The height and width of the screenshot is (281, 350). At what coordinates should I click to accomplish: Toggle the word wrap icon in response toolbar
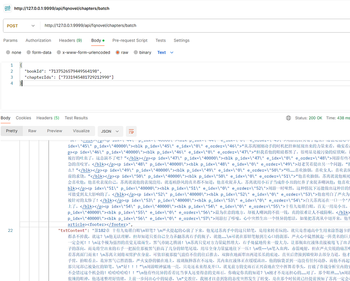click(131, 131)
